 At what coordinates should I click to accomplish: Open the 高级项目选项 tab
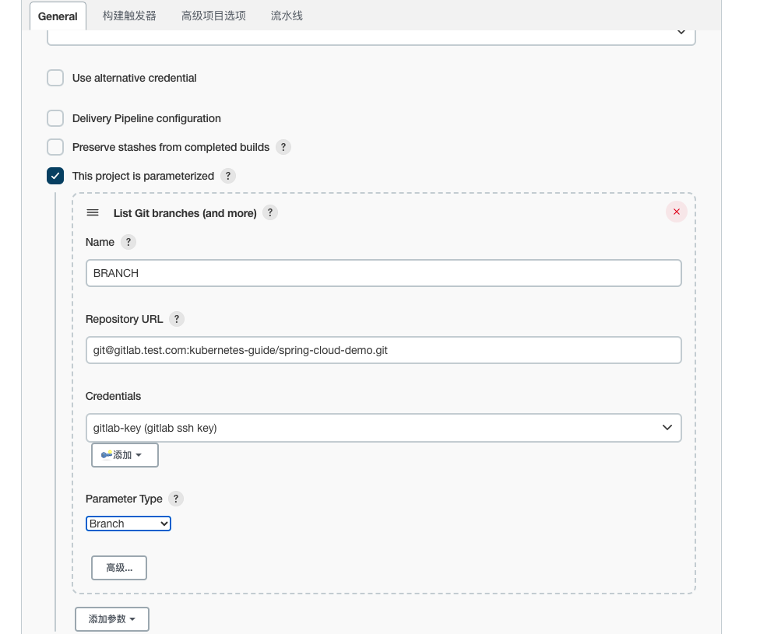[213, 16]
